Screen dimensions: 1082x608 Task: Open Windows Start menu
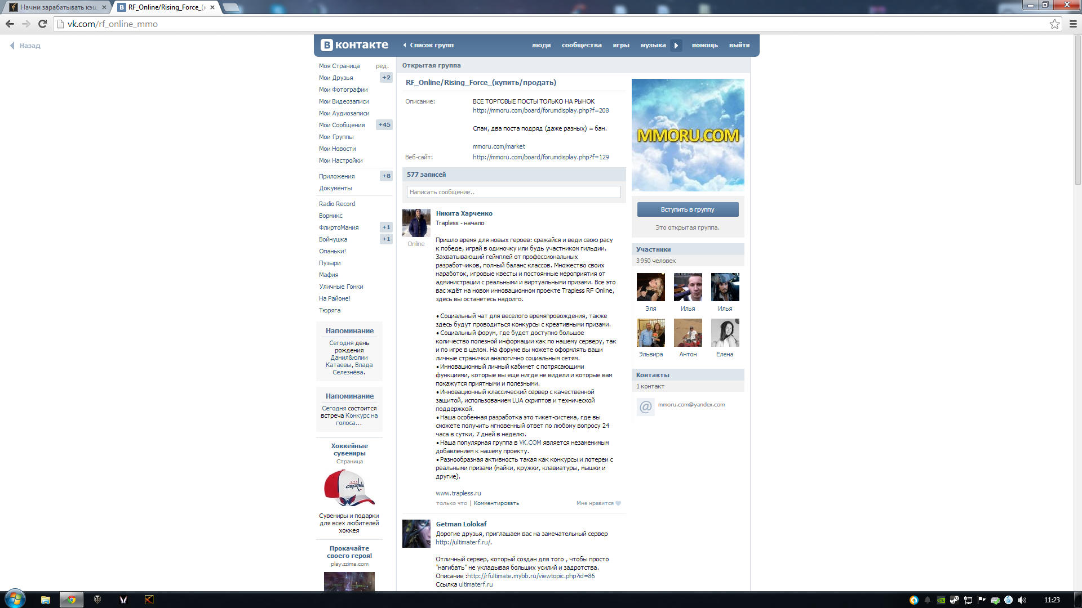pos(15,599)
